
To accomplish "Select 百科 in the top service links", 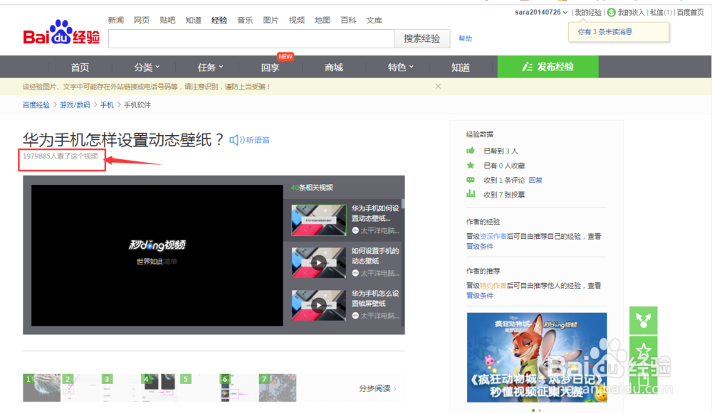I will point(348,20).
